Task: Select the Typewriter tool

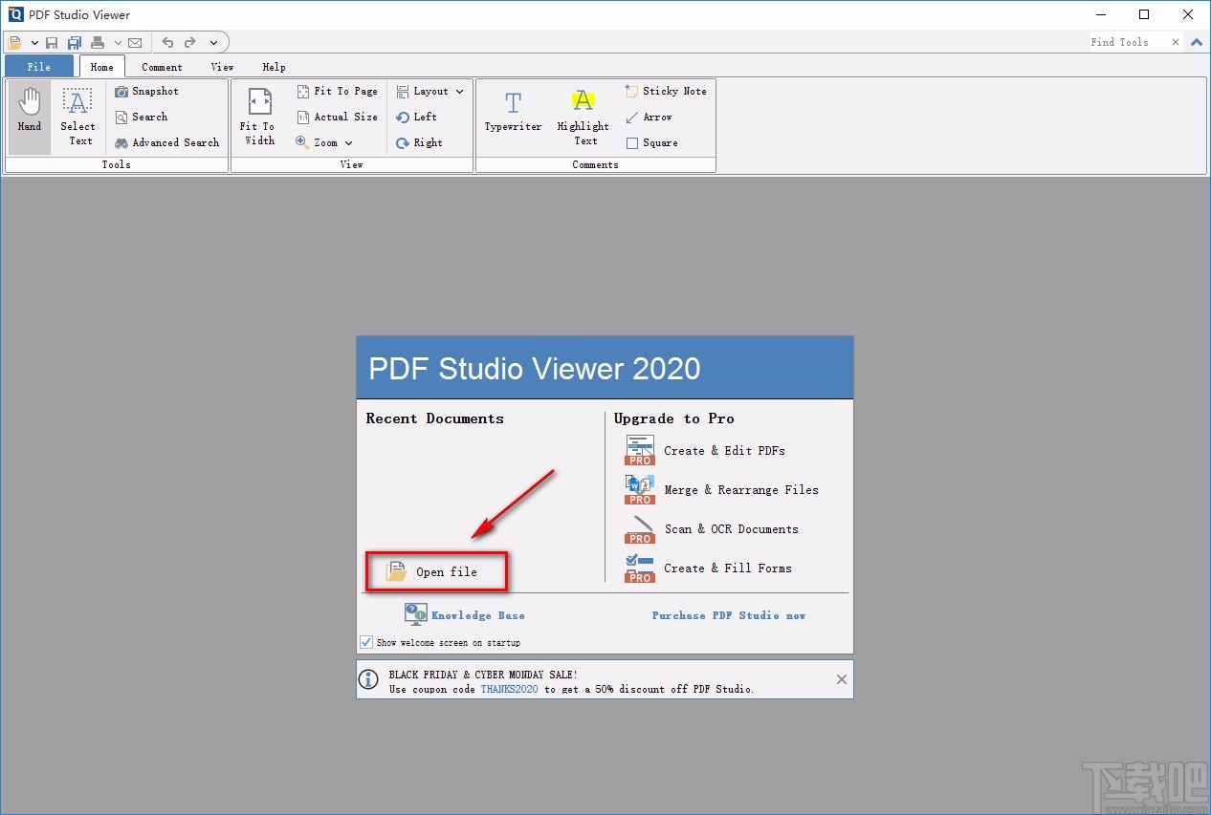Action: [x=513, y=115]
